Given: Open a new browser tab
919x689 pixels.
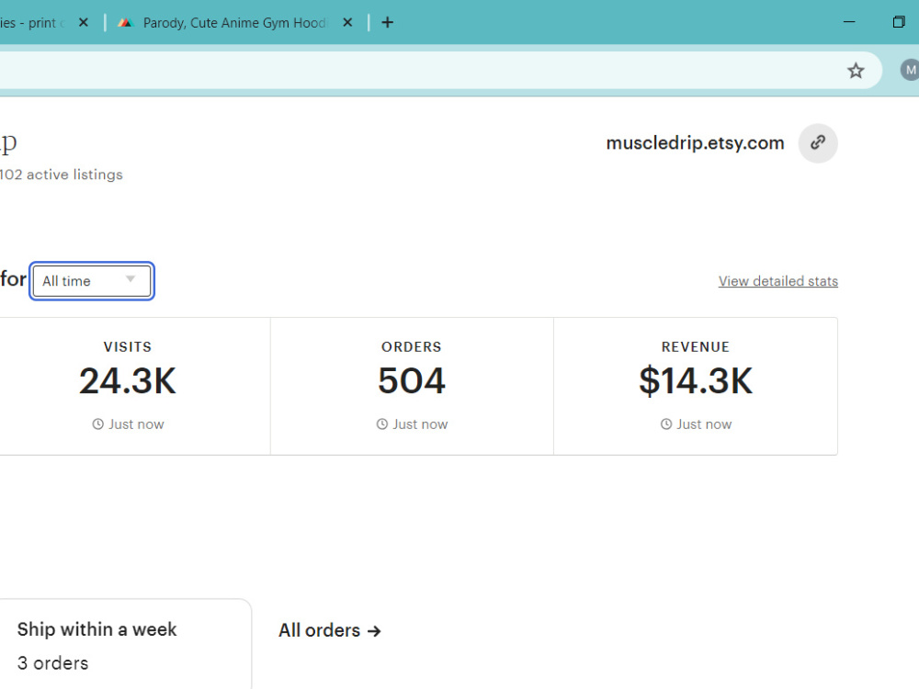Looking at the screenshot, I should click(388, 23).
